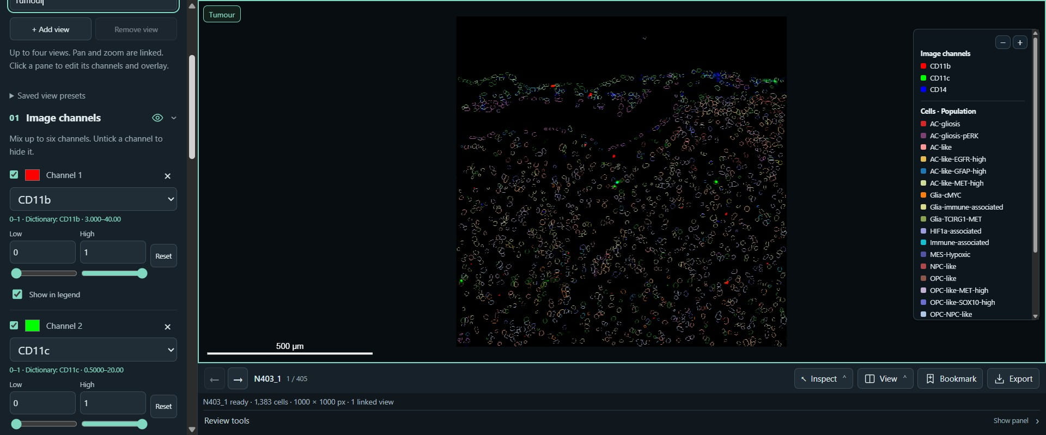The image size is (1046, 435).
Task: Click the legend scroll-down arrow
Action: click(x=1035, y=316)
